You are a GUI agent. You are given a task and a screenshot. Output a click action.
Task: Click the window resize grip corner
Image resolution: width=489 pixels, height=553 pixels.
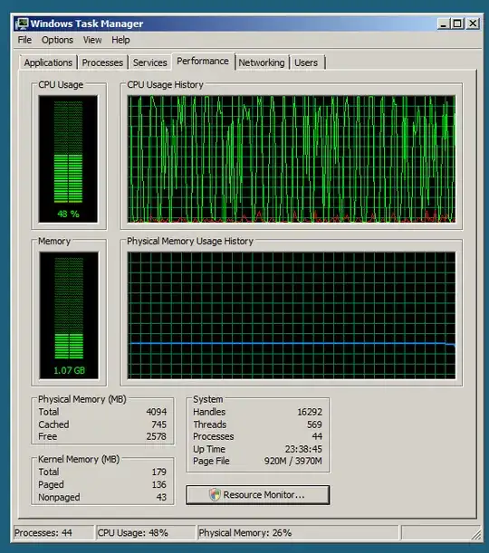point(476,534)
